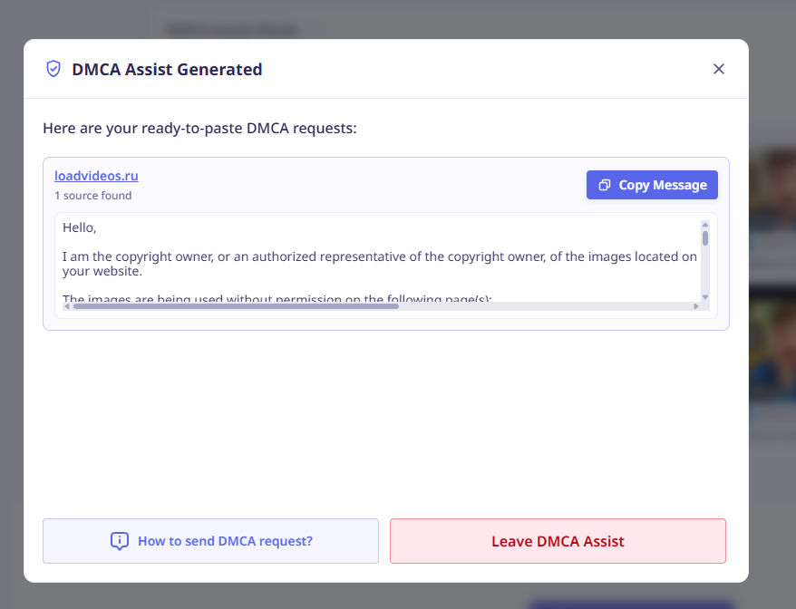Click the '1 source found' text

pos(92,196)
